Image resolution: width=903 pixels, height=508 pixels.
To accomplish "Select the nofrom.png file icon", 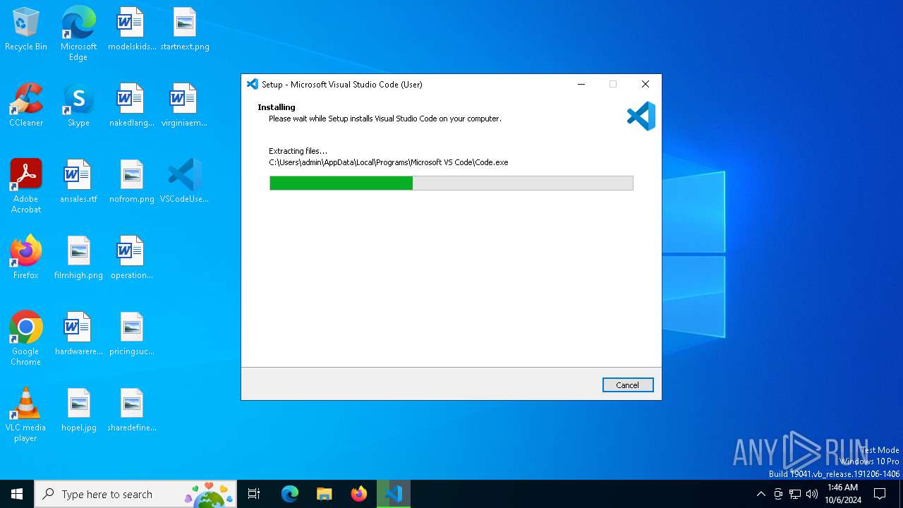I will [132, 182].
